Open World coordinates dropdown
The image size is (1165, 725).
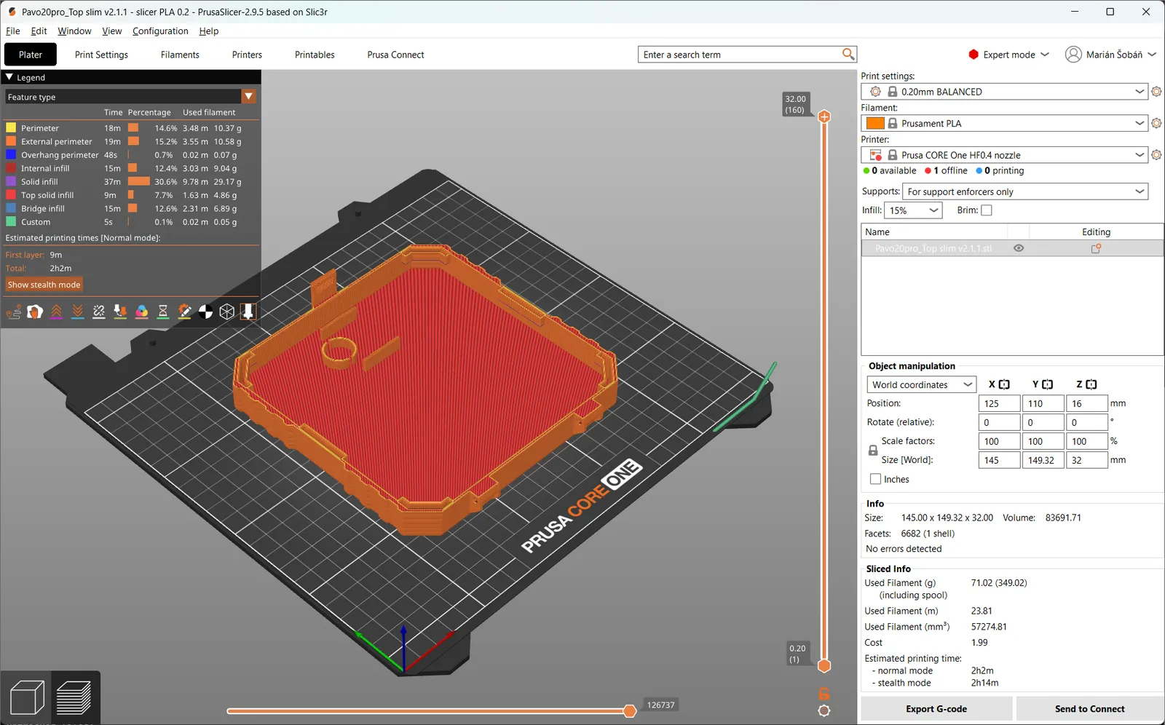(921, 384)
